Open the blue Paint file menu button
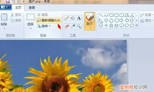Image resolution: width=154 pixels, height=92 pixels. tap(5, 7)
